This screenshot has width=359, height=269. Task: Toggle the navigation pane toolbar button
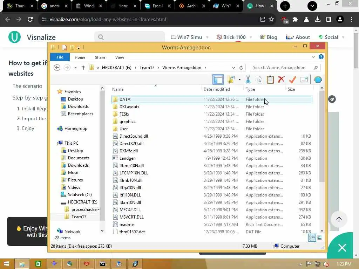[x=218, y=80]
